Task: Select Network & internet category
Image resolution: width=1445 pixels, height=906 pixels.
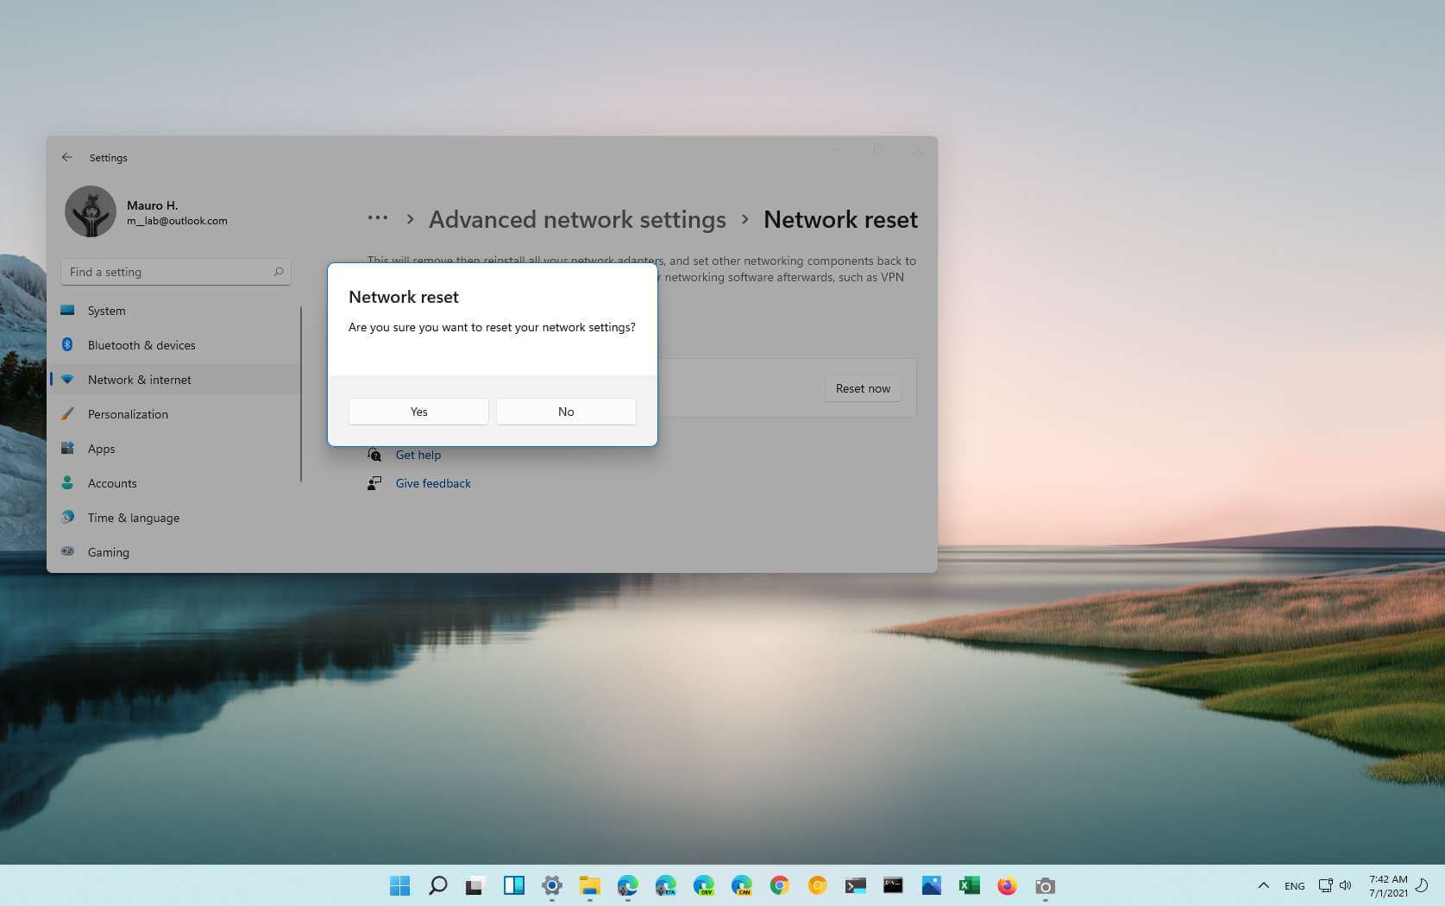Action: click(176, 380)
